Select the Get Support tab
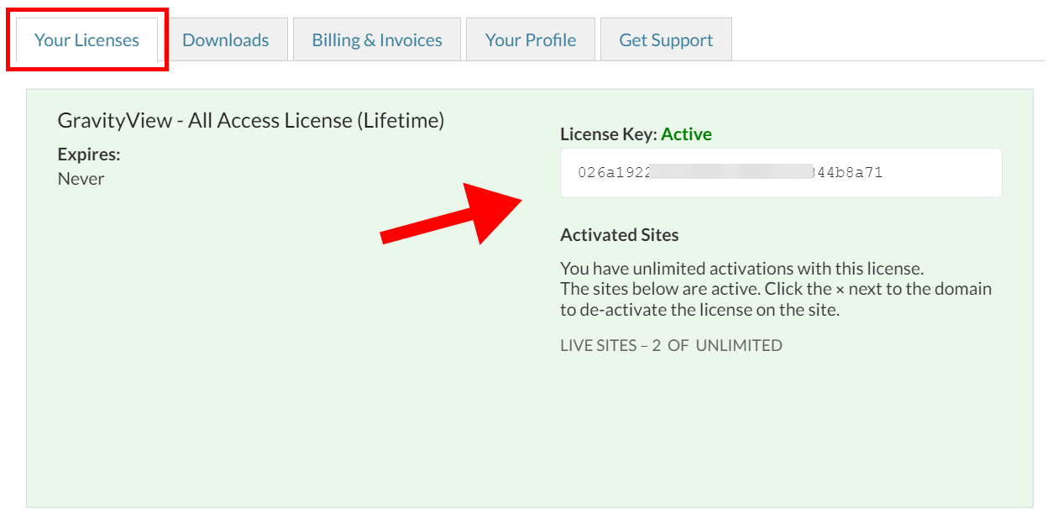Viewport: 1058px width, 529px height. [666, 39]
